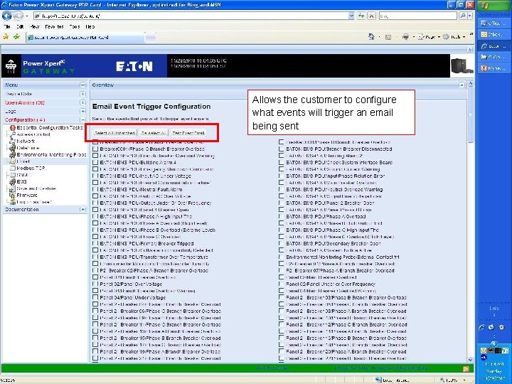Click the Firmware icon in the tree

point(13,196)
